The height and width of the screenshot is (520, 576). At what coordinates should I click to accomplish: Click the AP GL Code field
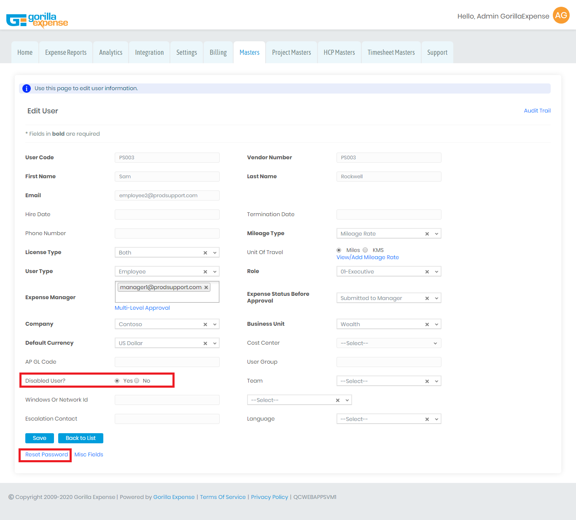tap(167, 362)
